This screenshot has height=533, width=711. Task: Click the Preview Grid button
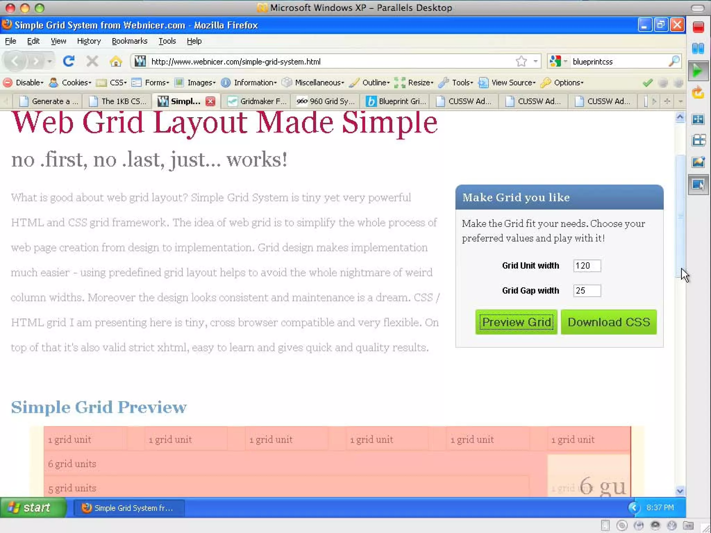coord(516,322)
